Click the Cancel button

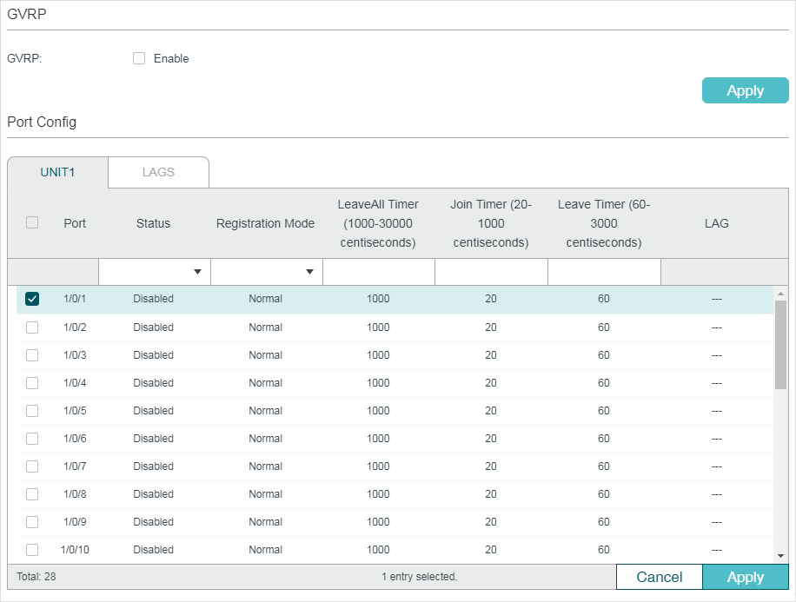pyautogui.click(x=659, y=577)
